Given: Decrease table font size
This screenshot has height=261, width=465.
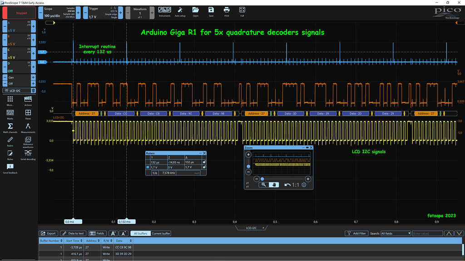Looking at the screenshot, I should click(x=124, y=233).
